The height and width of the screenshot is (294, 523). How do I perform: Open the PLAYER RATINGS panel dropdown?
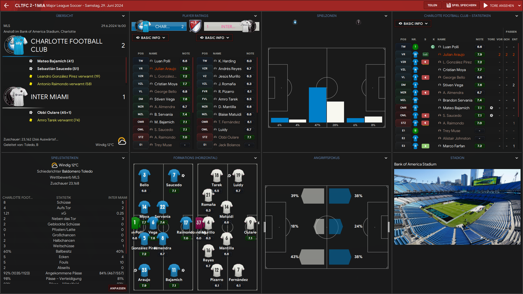tap(255, 16)
